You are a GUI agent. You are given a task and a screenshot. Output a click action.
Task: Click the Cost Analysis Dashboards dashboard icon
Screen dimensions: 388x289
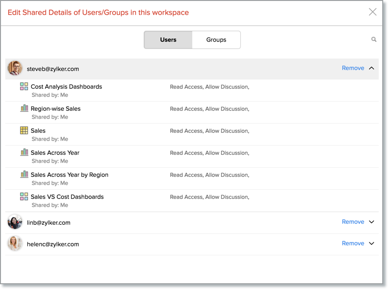24,86
